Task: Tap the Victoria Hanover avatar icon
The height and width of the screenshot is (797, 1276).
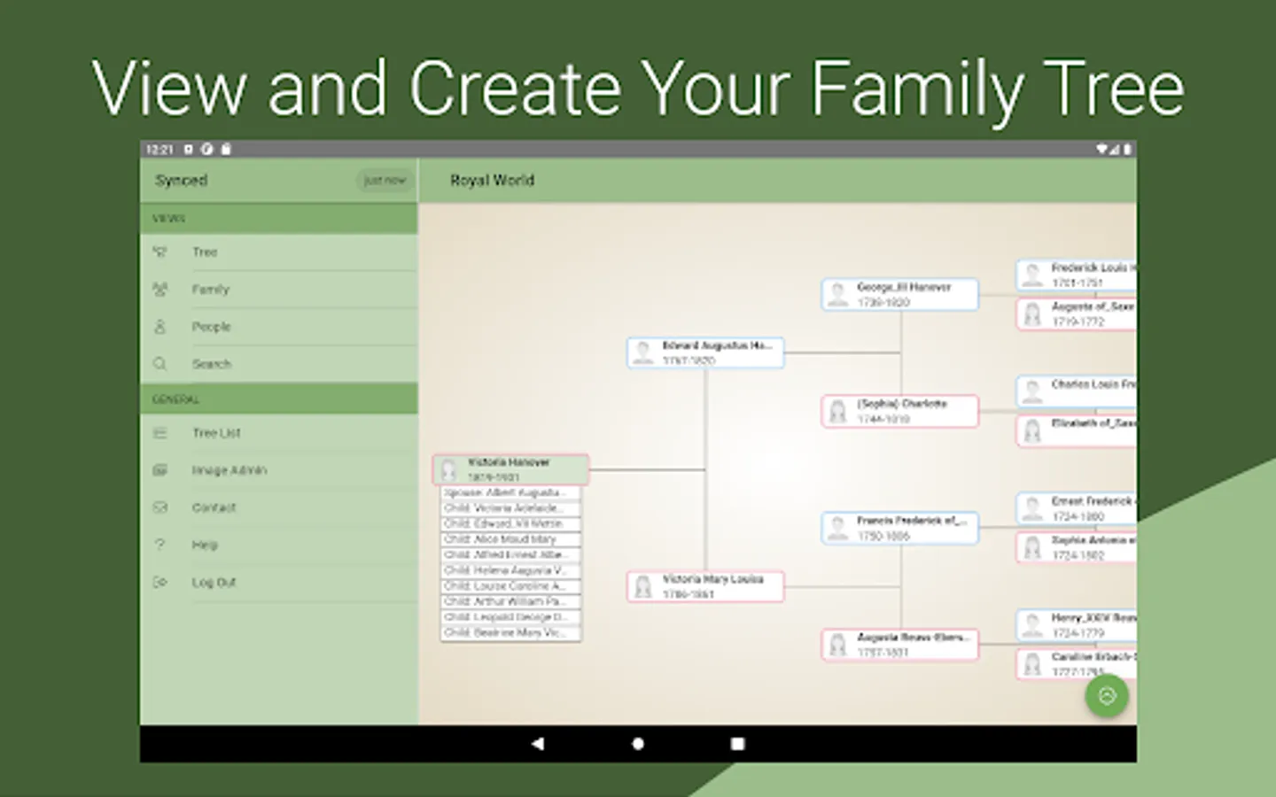Action: 449,469
